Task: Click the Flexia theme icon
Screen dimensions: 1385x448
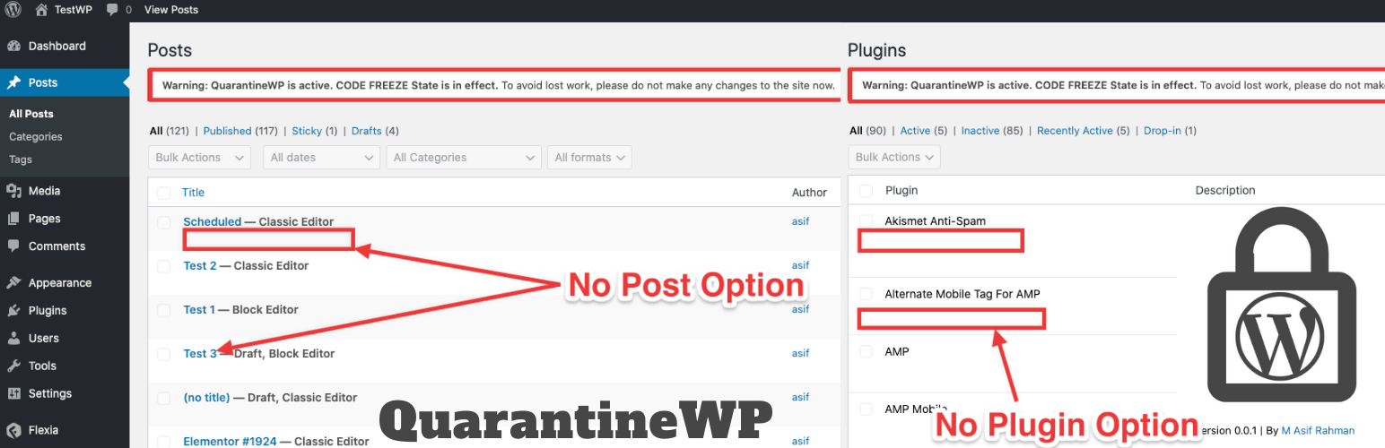Action: click(x=13, y=430)
